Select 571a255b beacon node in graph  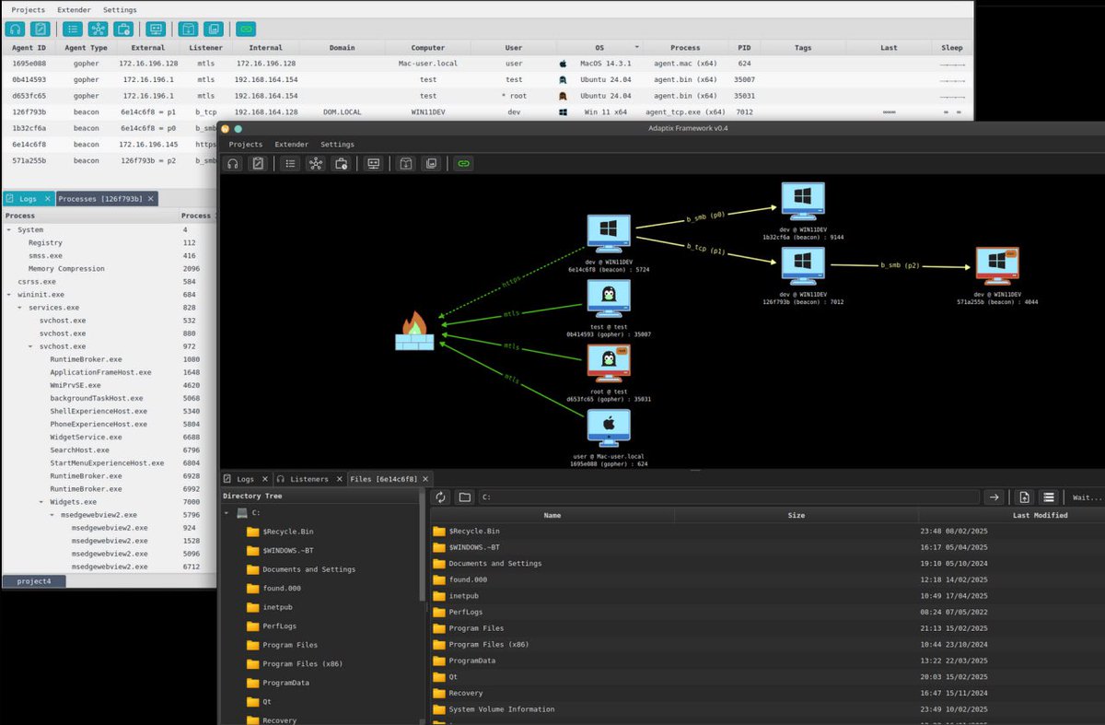click(x=997, y=266)
